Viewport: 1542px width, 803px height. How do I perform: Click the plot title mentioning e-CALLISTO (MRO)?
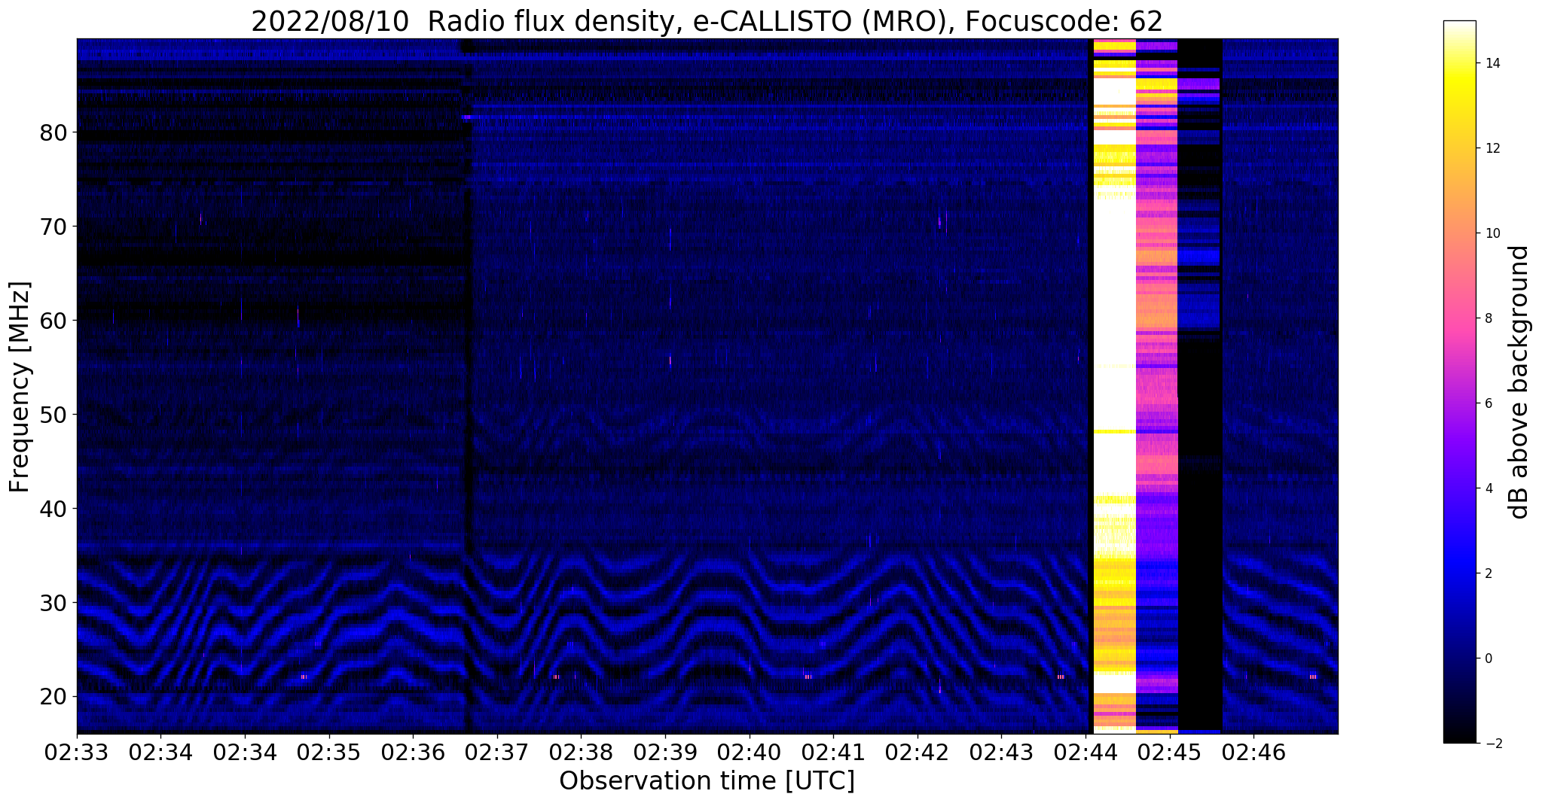(707, 21)
